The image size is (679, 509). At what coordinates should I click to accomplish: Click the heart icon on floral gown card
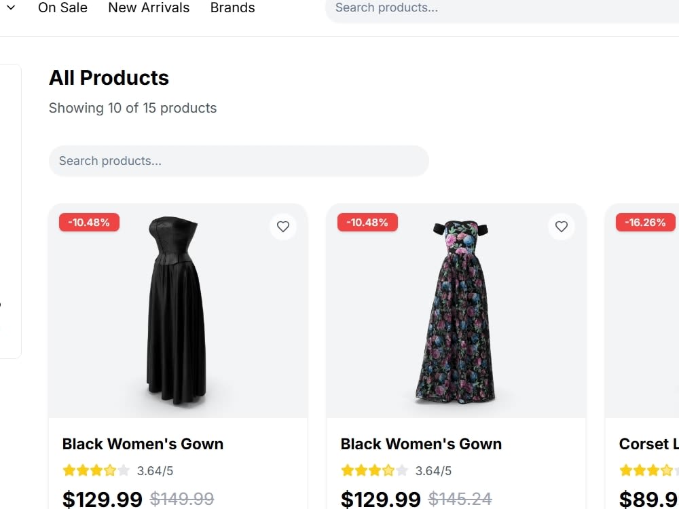click(x=562, y=227)
